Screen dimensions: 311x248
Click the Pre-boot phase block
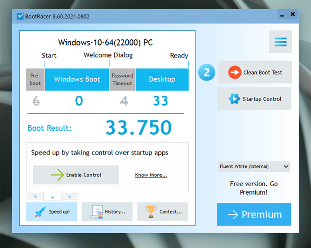tap(36, 80)
